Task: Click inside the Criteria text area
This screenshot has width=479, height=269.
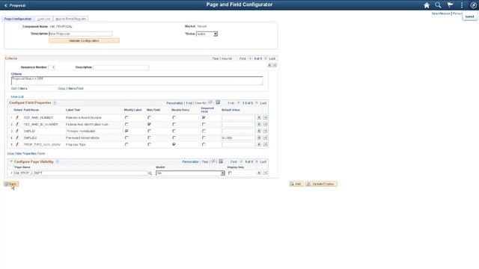Action: pyautogui.click(x=137, y=81)
